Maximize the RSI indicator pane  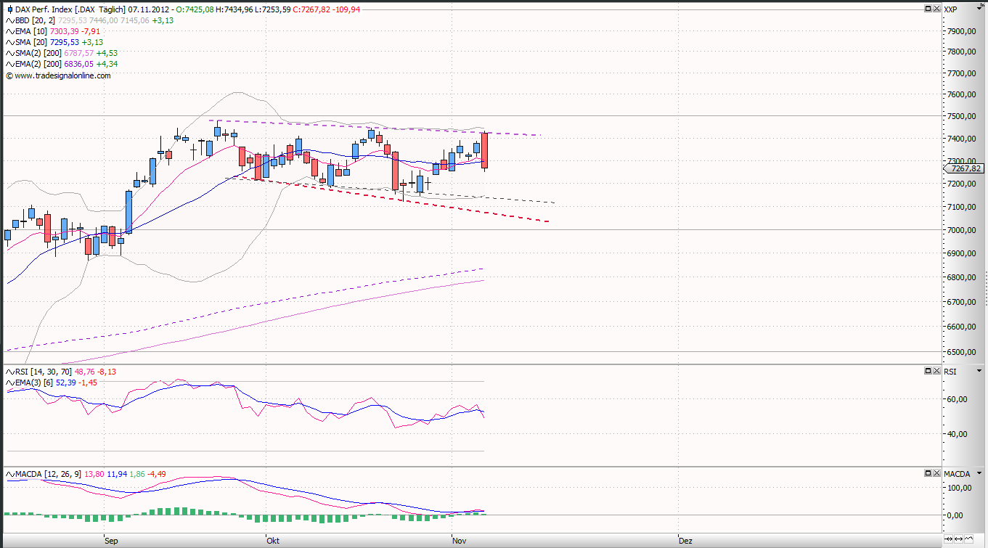(928, 371)
